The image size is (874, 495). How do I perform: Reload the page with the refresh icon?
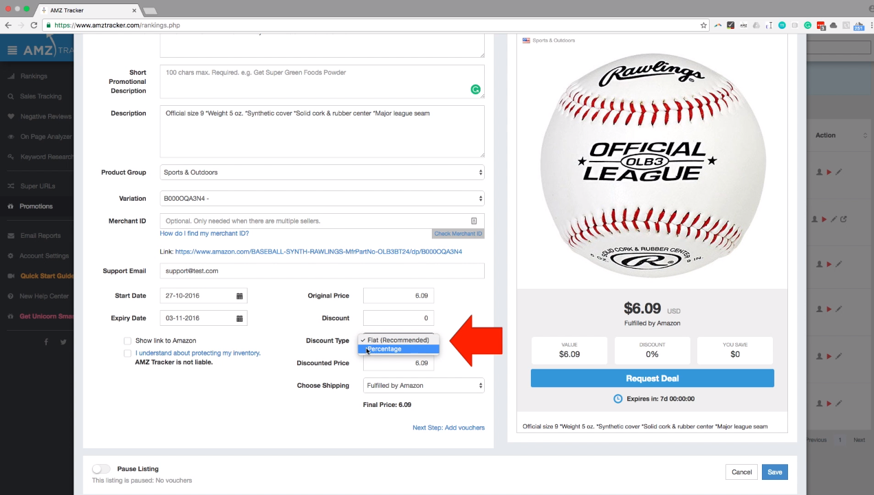tap(34, 25)
